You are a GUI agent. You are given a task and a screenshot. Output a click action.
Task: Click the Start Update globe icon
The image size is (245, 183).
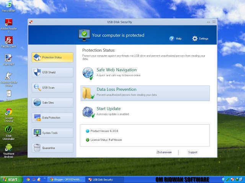pos(88,112)
